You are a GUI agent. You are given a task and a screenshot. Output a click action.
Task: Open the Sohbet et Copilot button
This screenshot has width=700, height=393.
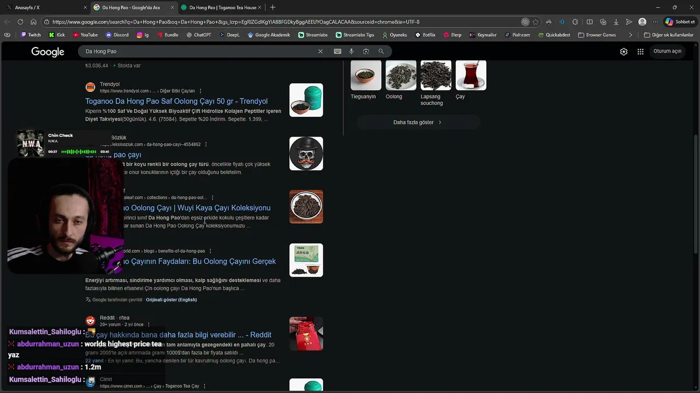click(x=680, y=22)
